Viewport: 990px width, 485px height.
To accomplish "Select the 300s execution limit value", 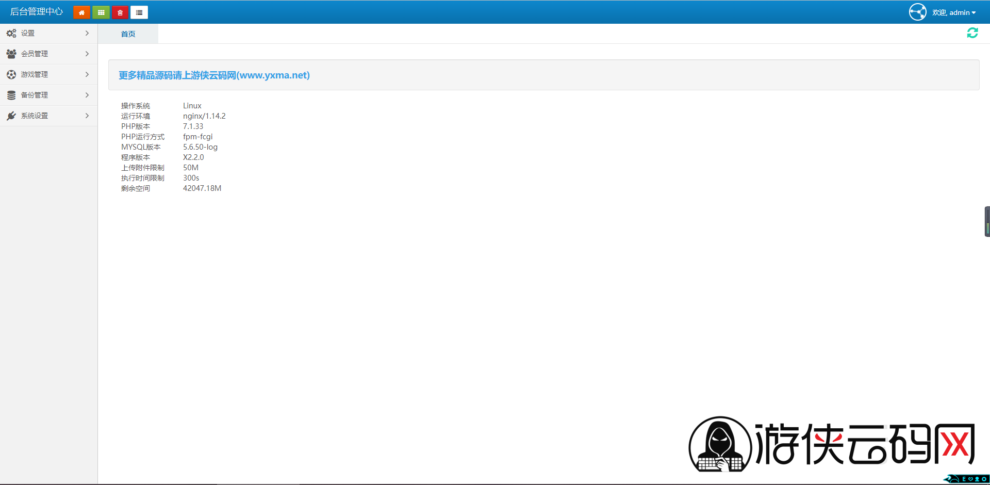I will [191, 178].
